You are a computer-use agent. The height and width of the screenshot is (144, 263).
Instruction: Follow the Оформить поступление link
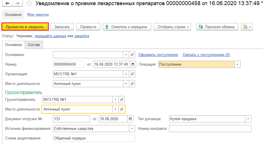[158, 55]
